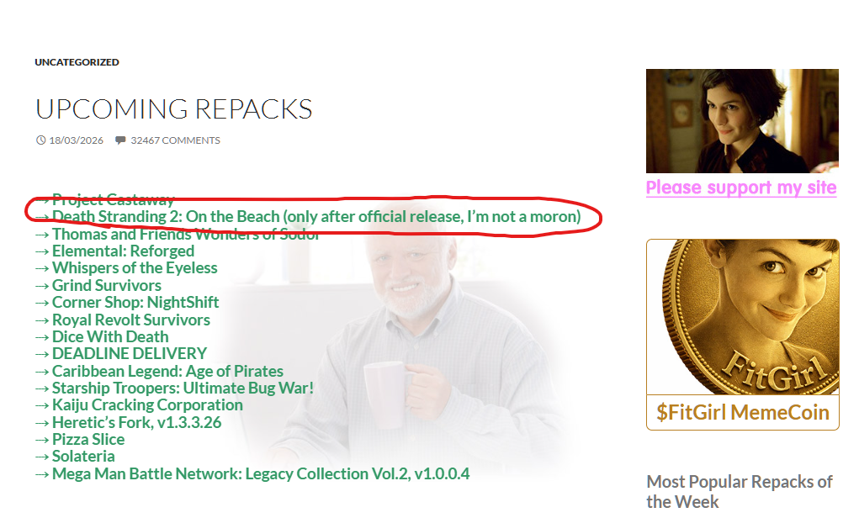This screenshot has width=859, height=518.
Task: Open the Upcoming Repacks post title
Action: [173, 109]
